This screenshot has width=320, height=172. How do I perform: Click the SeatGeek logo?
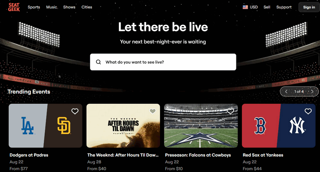tap(14, 7)
